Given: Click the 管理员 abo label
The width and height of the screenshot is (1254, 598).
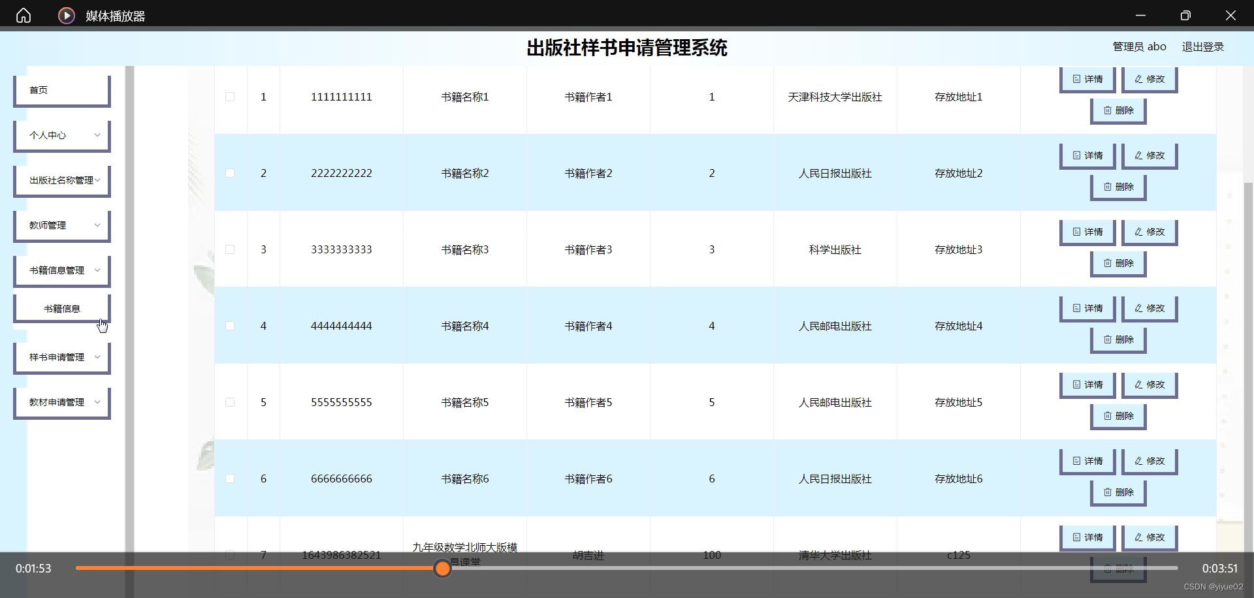Looking at the screenshot, I should pyautogui.click(x=1139, y=46).
